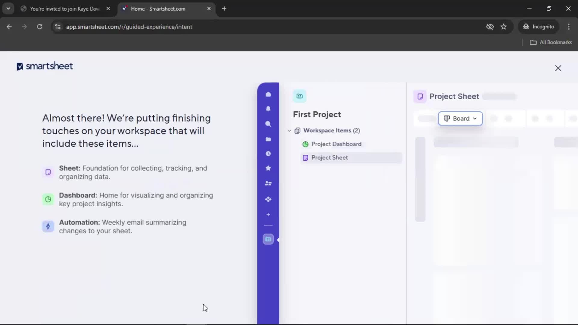
Task: Open tab search dropdown arrow
Action: coord(8,9)
